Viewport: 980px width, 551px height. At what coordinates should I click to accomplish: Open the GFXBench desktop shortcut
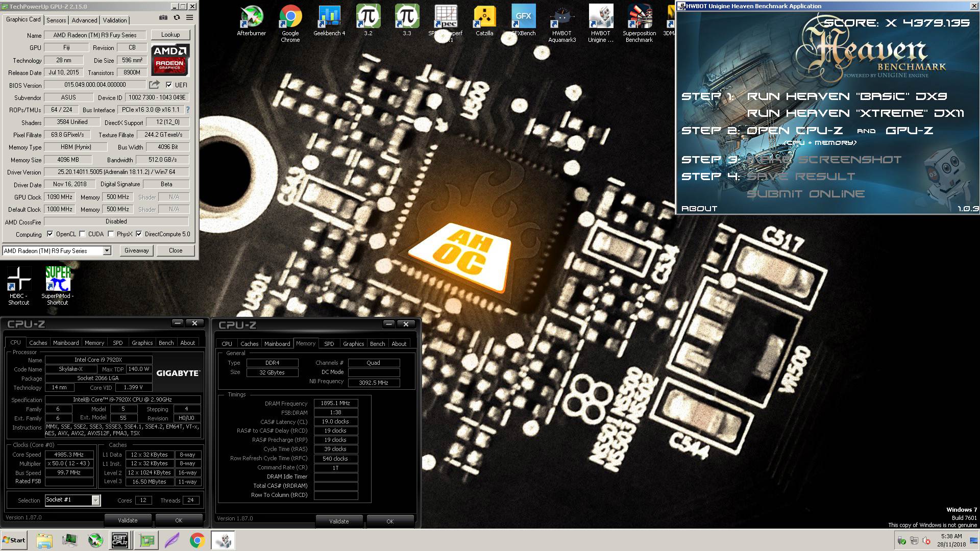(523, 21)
